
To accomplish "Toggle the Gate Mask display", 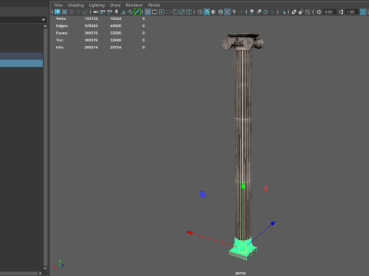I will tap(168, 11).
